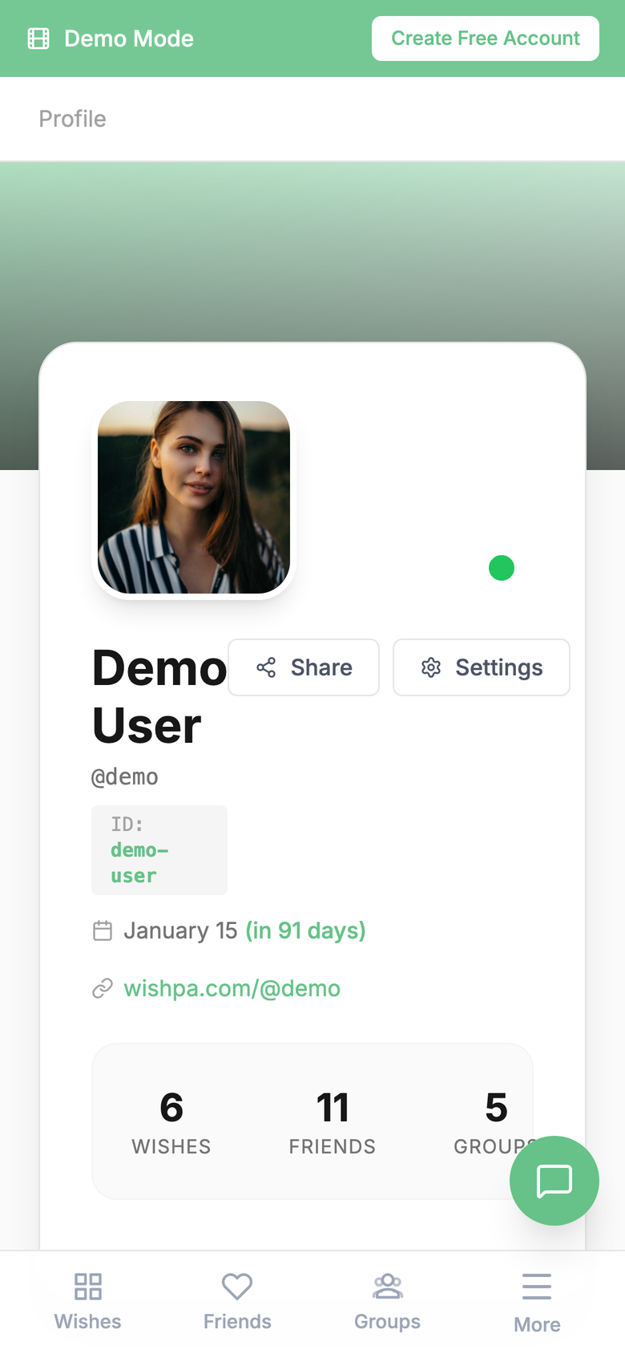Open the More menu tab
The image size is (625, 1354).
coord(537,1303)
